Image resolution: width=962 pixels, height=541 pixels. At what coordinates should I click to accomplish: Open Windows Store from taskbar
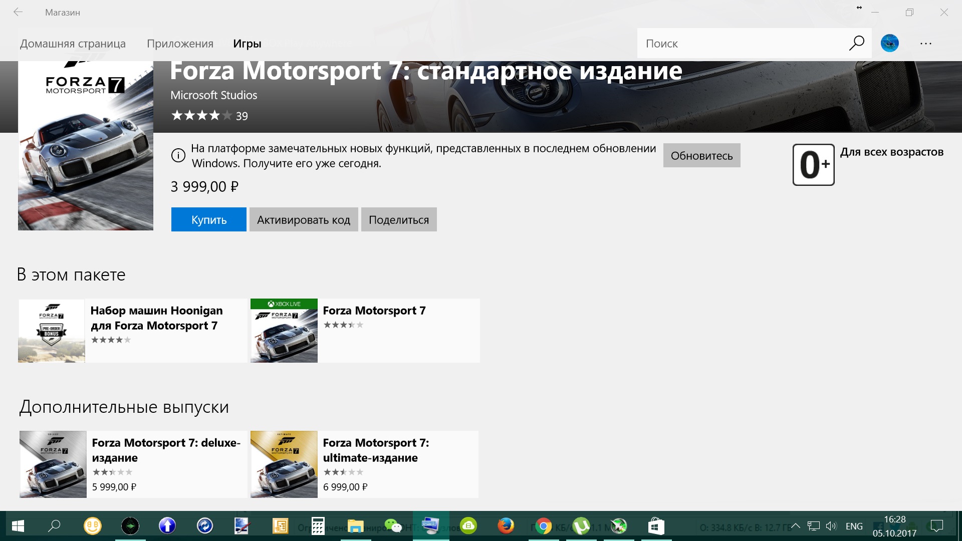pos(656,526)
